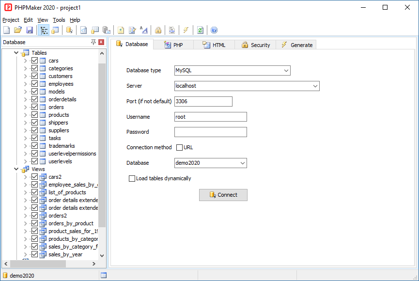419x281 pixels.
Task: Click the lightning bolt generate toolbar icon
Action: pyautogui.click(x=186, y=30)
